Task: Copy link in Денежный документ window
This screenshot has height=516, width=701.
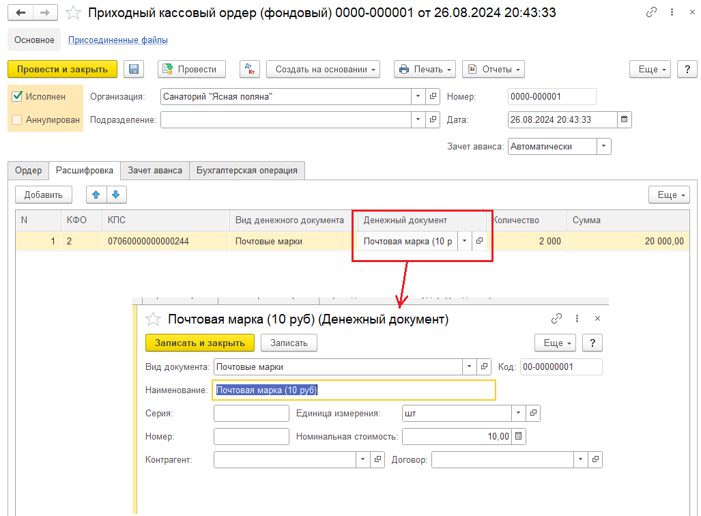Action: 556,318
